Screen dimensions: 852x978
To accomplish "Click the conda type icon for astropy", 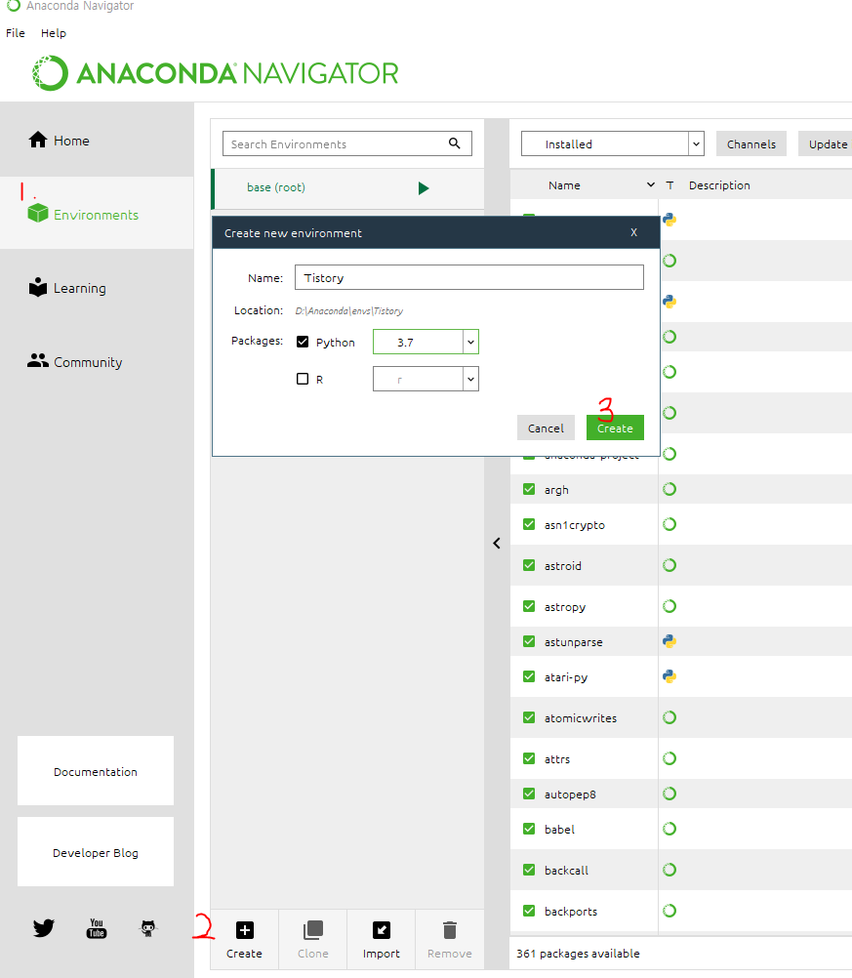I will pos(669,606).
